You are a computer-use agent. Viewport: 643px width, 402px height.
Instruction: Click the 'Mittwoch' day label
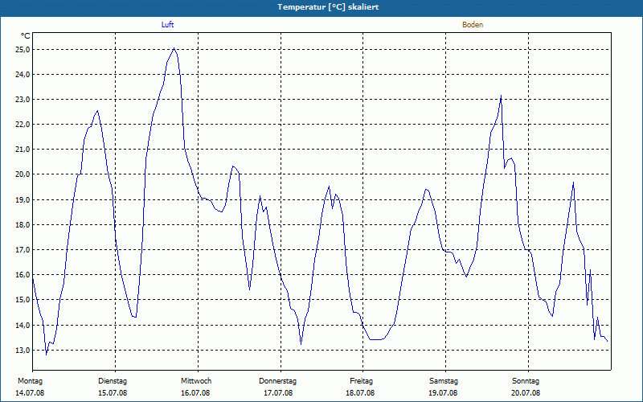[196, 381]
